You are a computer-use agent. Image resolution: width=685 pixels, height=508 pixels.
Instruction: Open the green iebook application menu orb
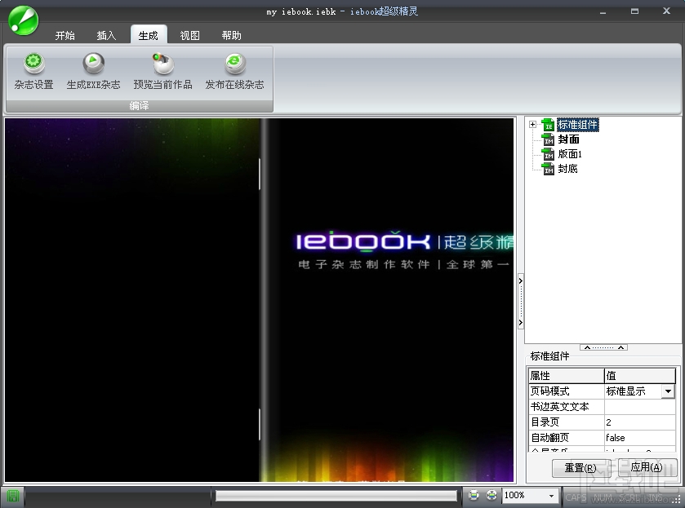tap(23, 20)
